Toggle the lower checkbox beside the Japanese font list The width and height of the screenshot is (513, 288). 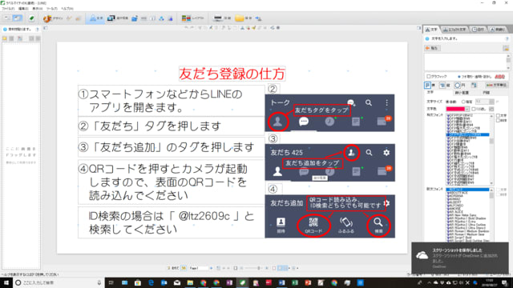[x=498, y=121]
